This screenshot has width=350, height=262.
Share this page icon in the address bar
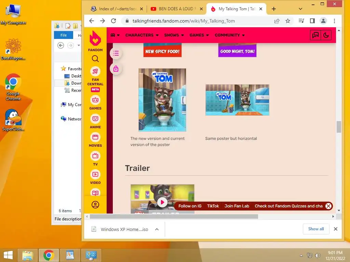[x=277, y=21]
